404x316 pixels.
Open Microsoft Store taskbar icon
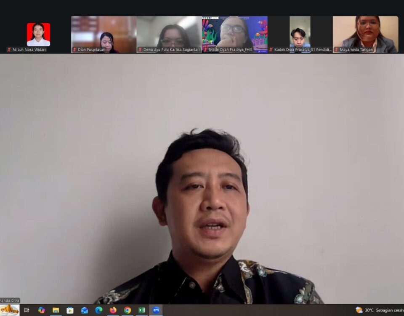(x=70, y=310)
